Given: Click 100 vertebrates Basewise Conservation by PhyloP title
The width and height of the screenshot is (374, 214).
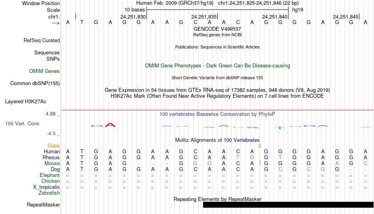Looking at the screenshot, I should pyautogui.click(x=217, y=114).
